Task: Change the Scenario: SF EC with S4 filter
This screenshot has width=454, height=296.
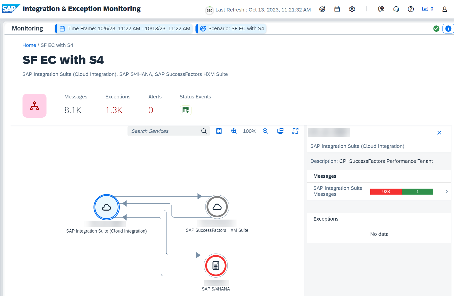Action: coord(231,28)
